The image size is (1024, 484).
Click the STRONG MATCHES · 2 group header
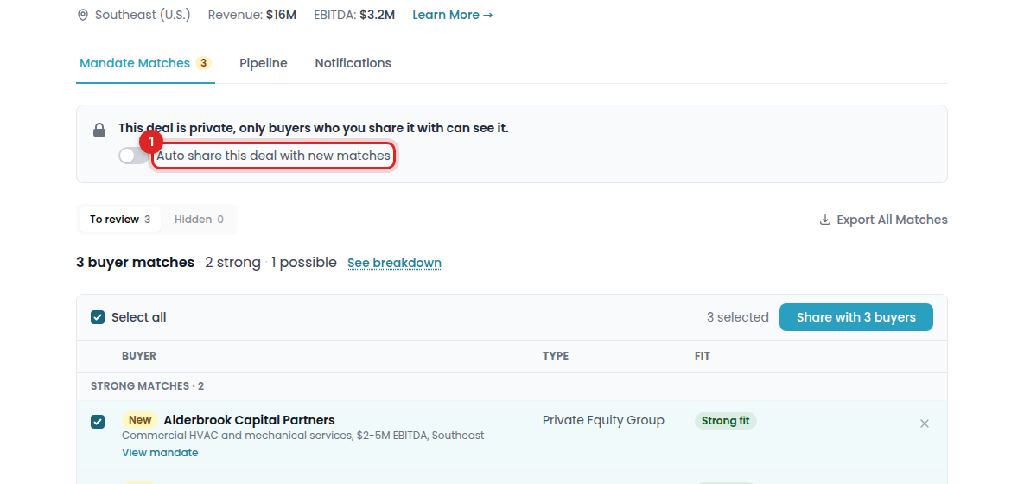click(147, 386)
